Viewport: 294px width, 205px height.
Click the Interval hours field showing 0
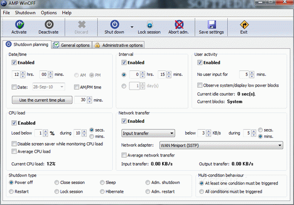[x=135, y=74]
